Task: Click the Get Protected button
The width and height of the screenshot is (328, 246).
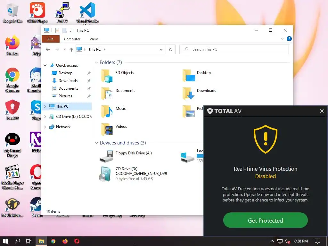Action: pyautogui.click(x=266, y=220)
